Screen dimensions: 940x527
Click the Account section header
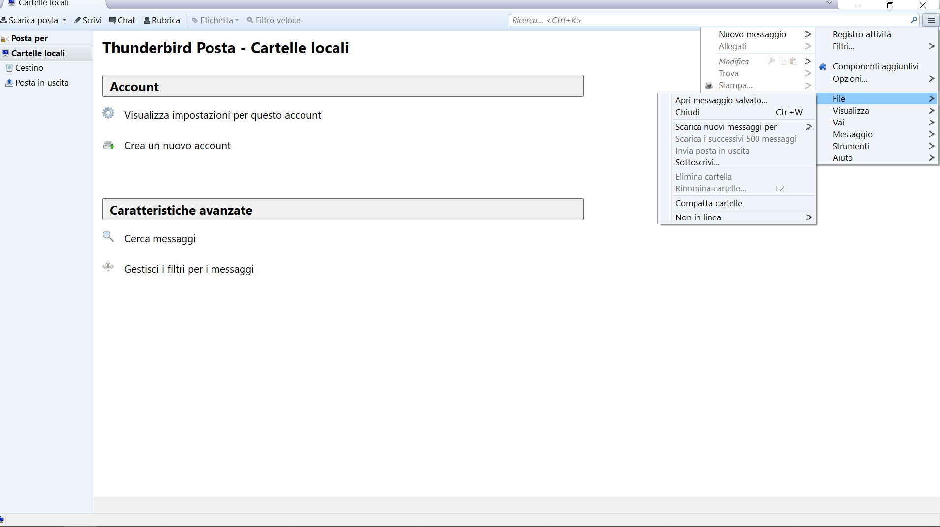point(343,86)
